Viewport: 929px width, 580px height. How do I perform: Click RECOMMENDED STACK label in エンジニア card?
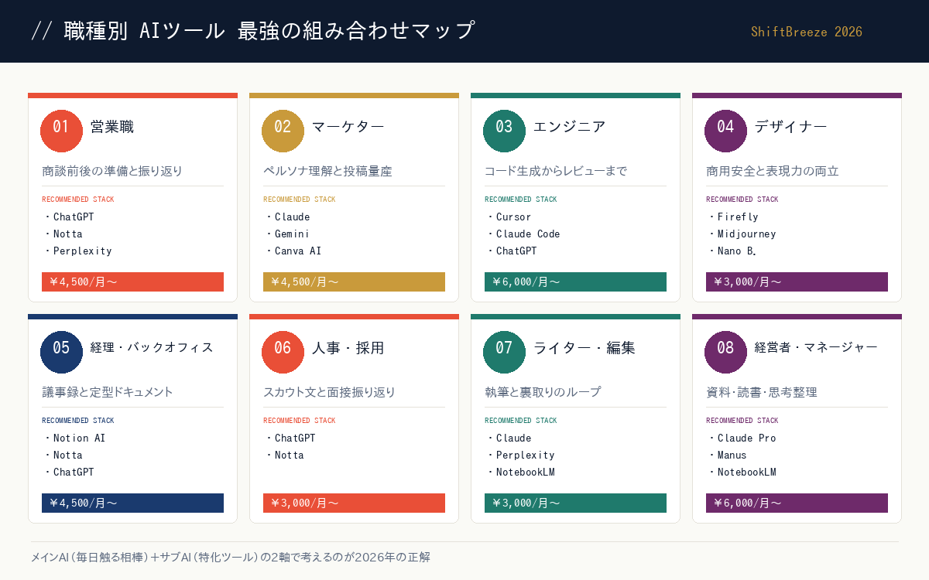(x=521, y=200)
